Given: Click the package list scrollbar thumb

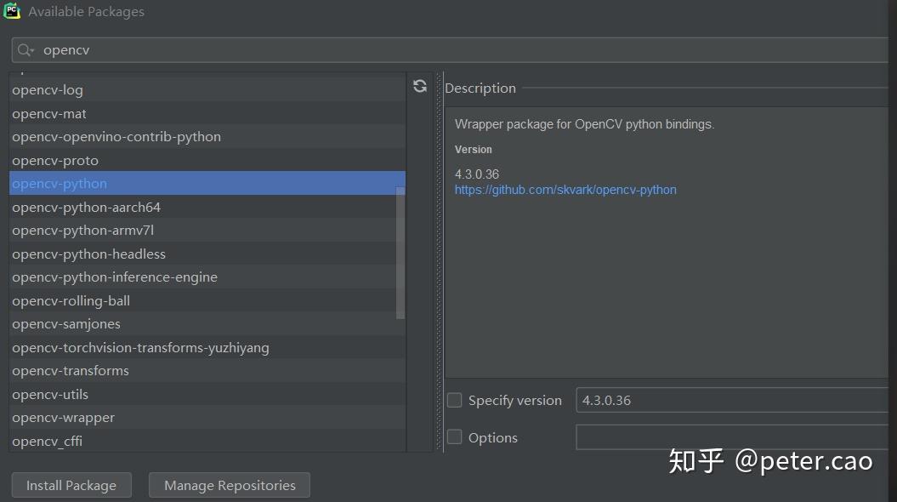Looking at the screenshot, I should click(x=400, y=254).
